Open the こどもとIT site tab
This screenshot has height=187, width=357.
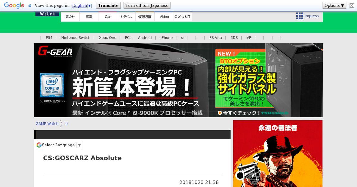click(182, 17)
